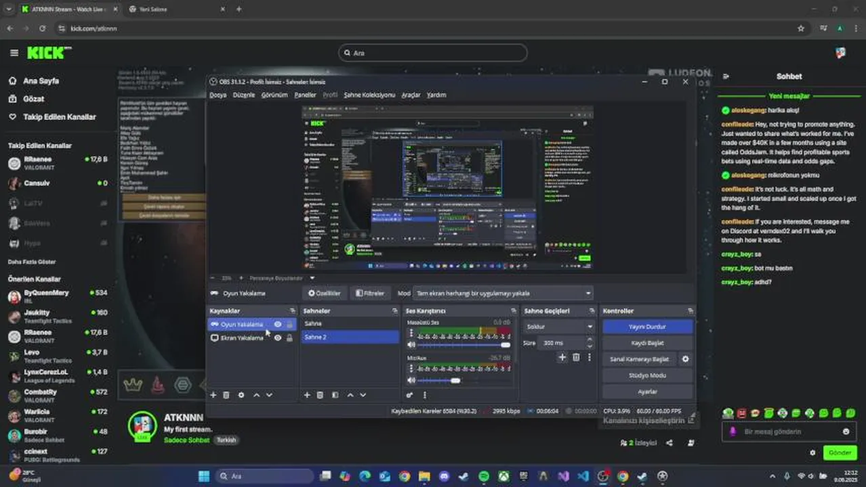Viewport: 866px width, 487px height.
Task: Open Discord from taskbar
Action: click(444, 476)
